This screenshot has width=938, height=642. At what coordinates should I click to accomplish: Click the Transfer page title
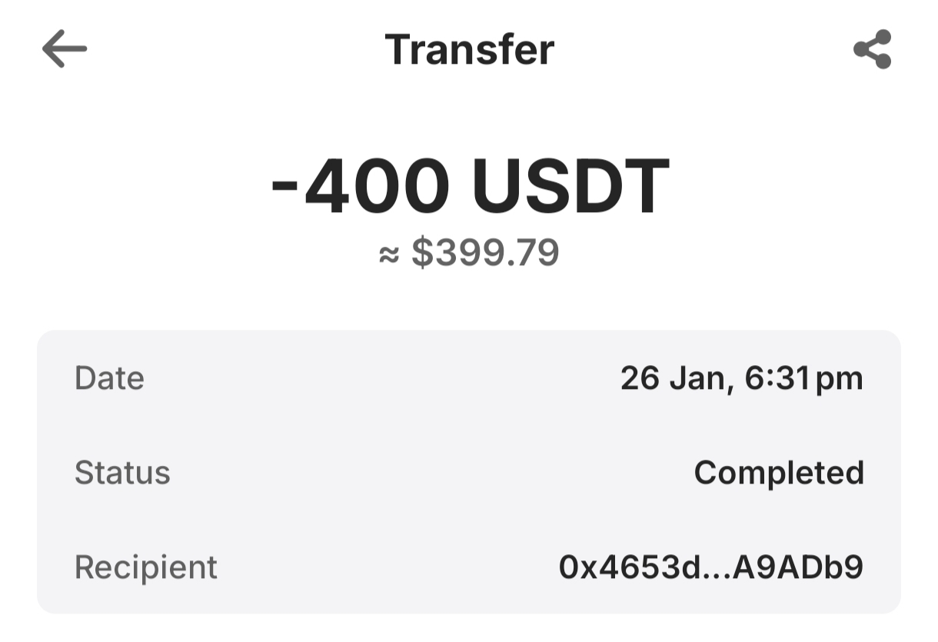(x=469, y=50)
